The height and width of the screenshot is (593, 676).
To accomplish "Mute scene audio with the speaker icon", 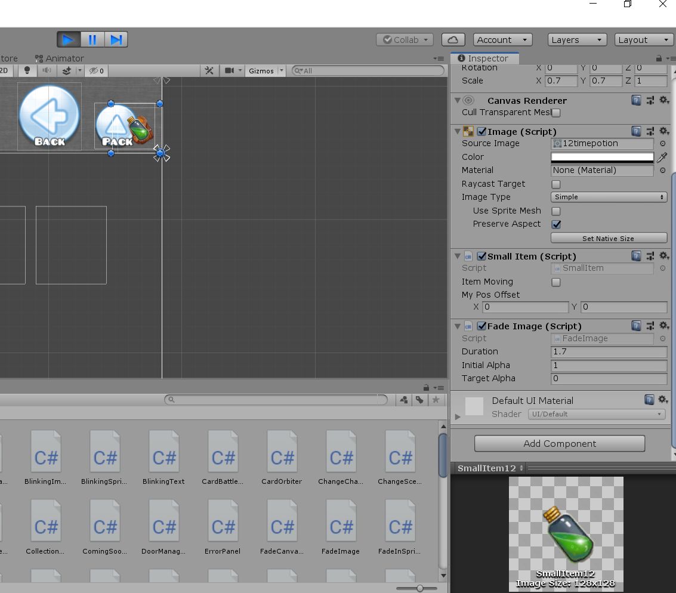I will pos(47,71).
